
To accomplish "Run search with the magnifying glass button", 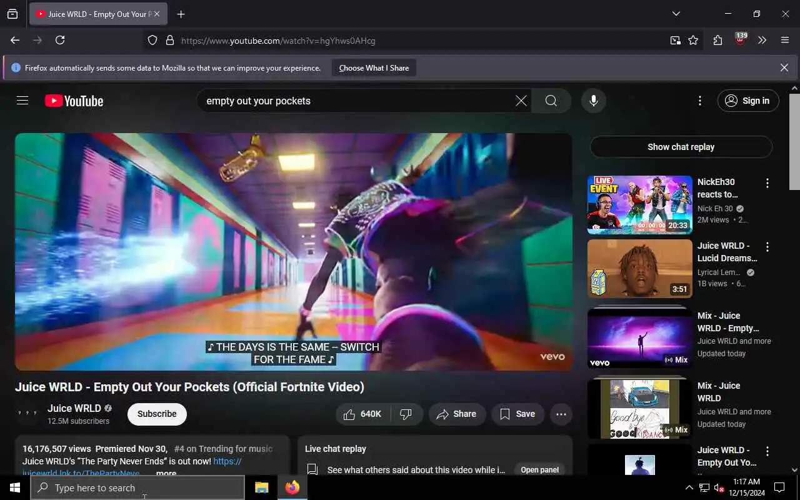I will coord(551,101).
